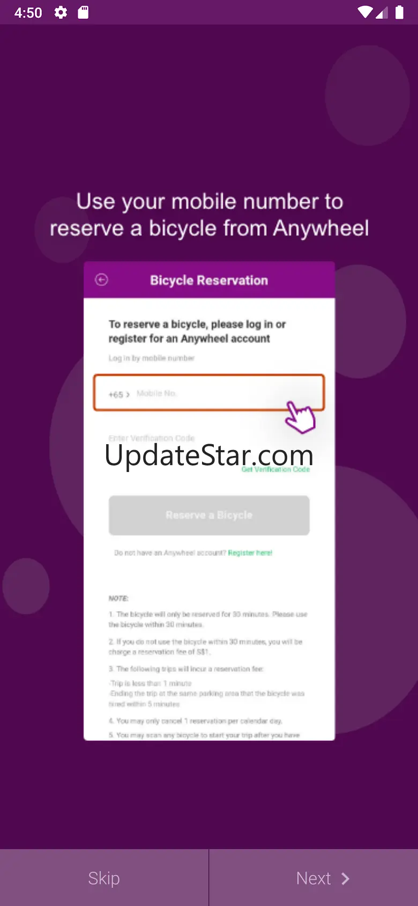This screenshot has height=906, width=418.
Task: Click the back arrow beside Bicycle Reservation
Action: click(101, 279)
